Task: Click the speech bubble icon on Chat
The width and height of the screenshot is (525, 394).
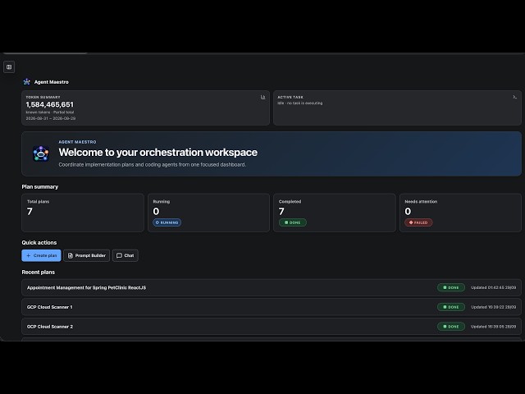Action: (x=119, y=255)
